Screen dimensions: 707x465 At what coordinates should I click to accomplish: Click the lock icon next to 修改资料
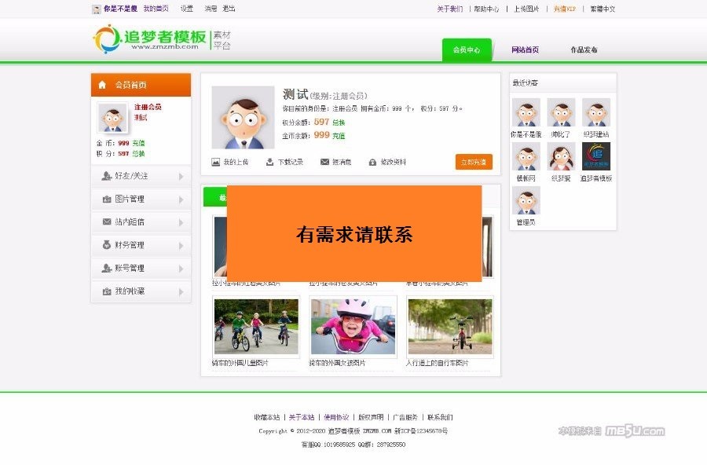[372, 163]
